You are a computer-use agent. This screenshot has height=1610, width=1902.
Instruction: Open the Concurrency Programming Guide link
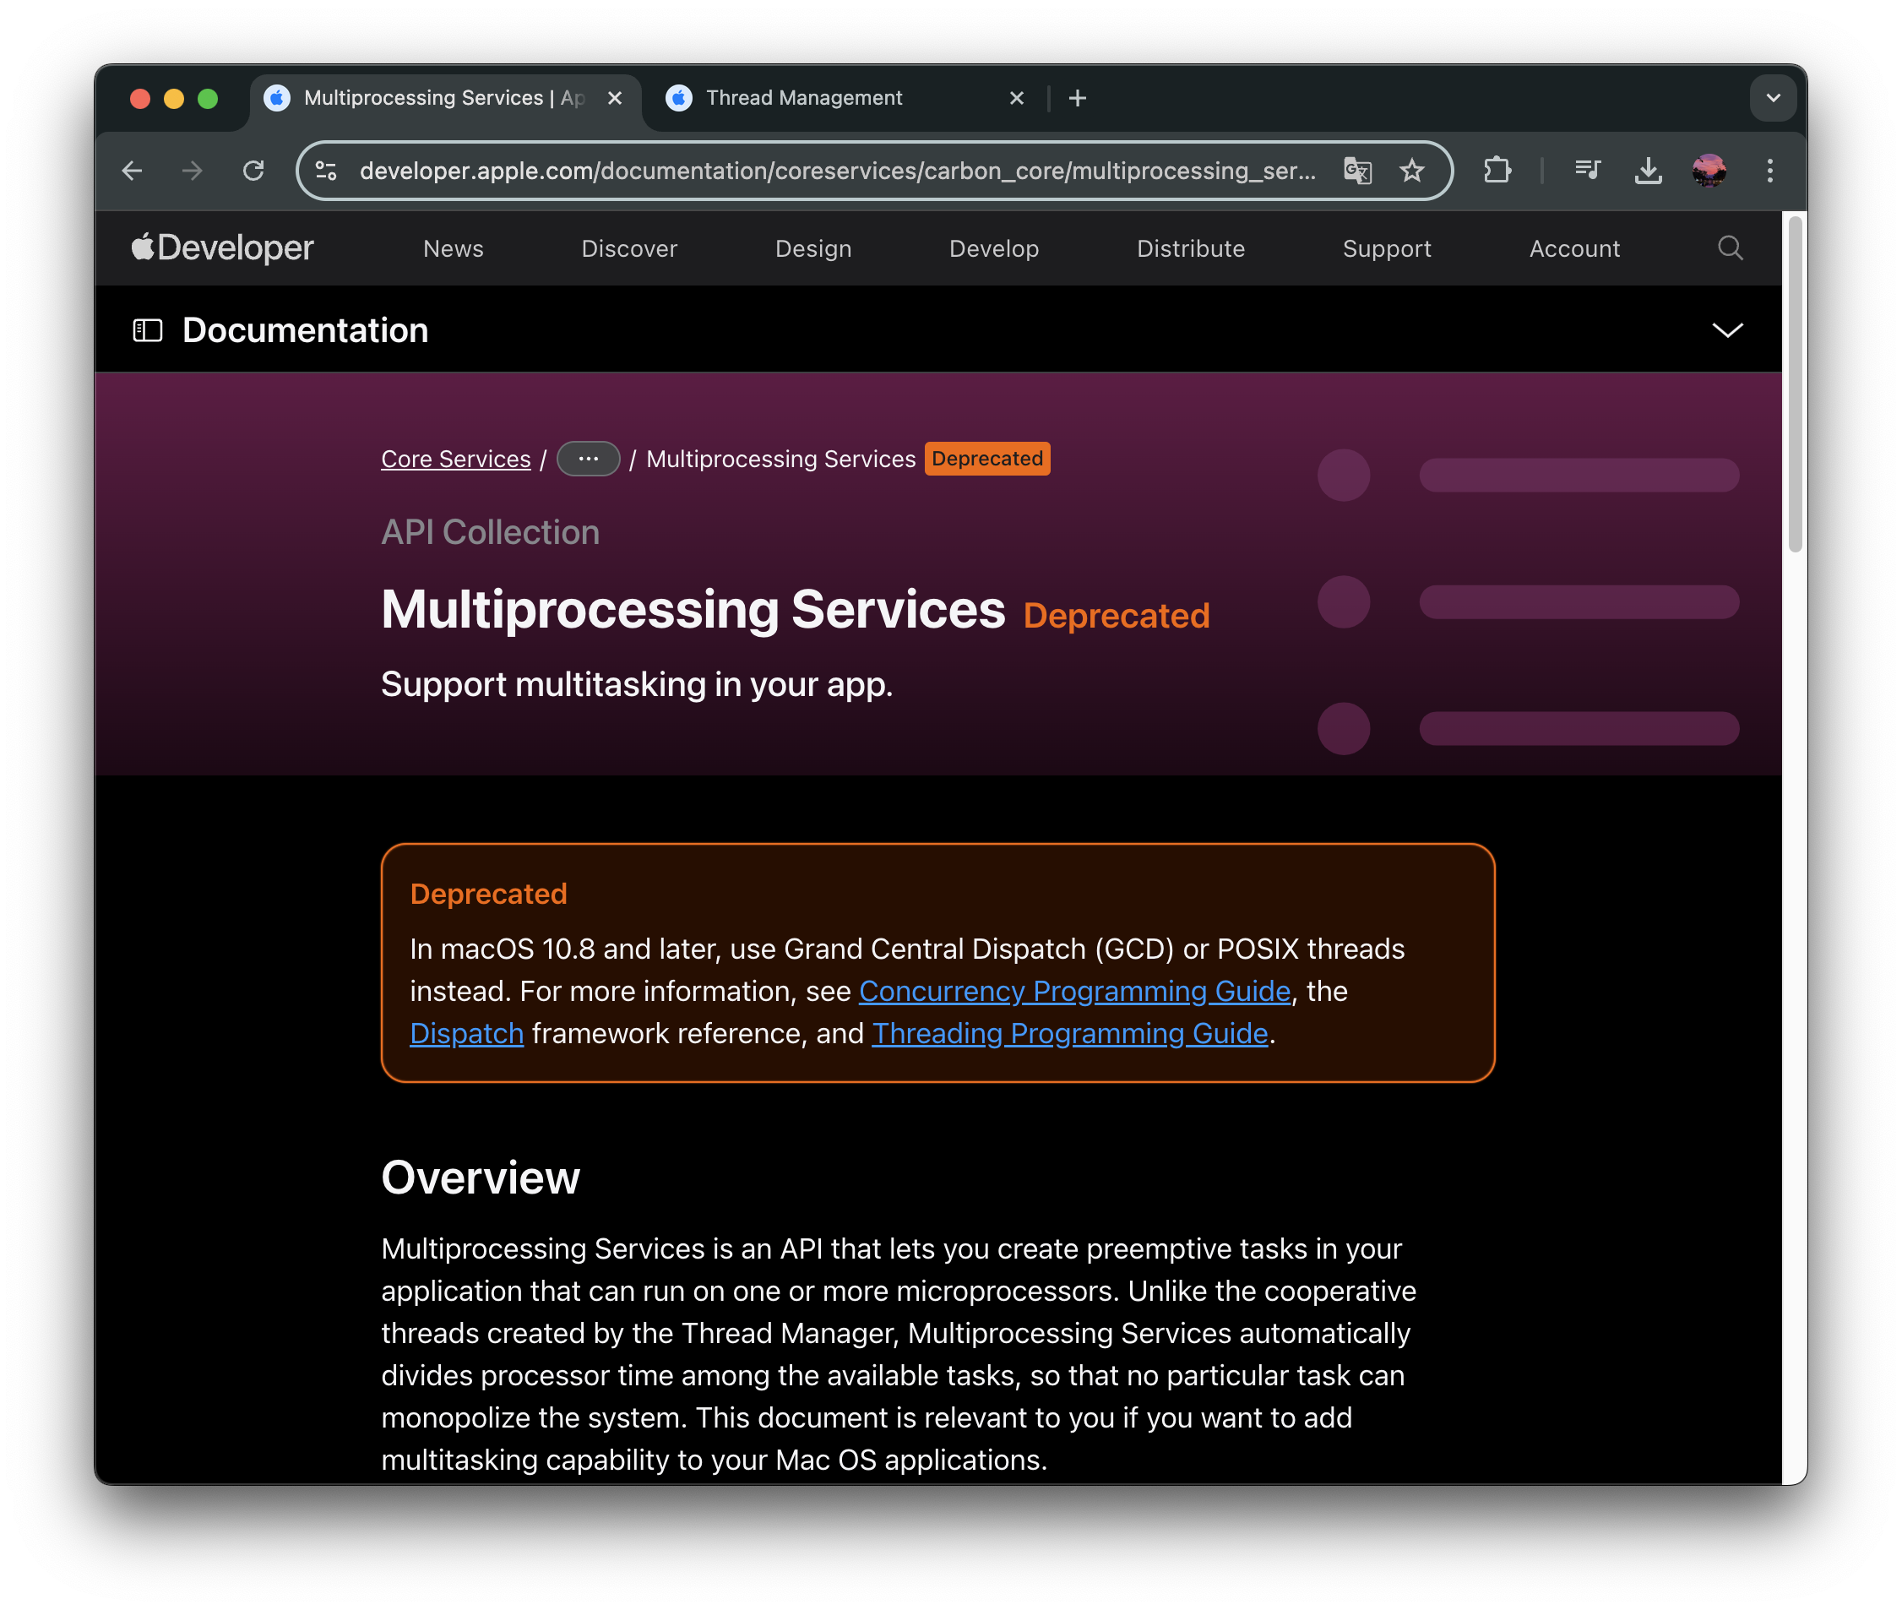tap(1074, 991)
